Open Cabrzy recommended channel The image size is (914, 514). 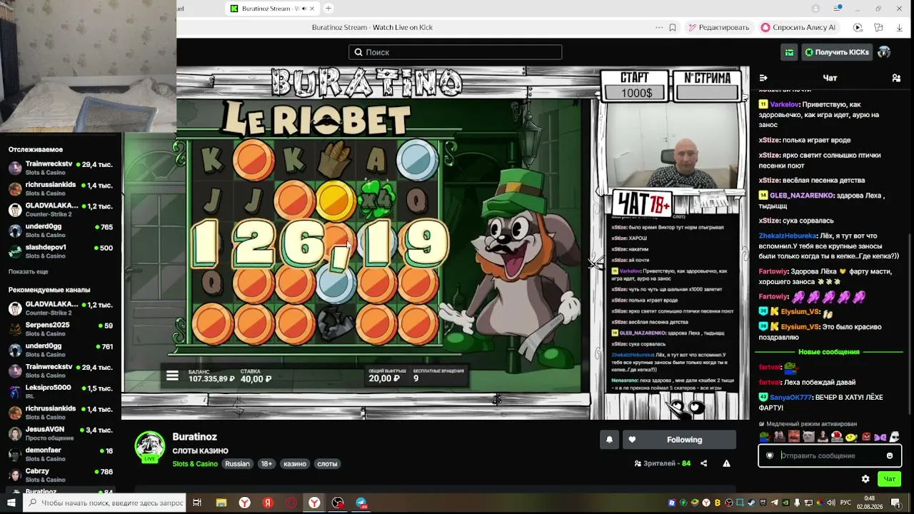(61, 475)
